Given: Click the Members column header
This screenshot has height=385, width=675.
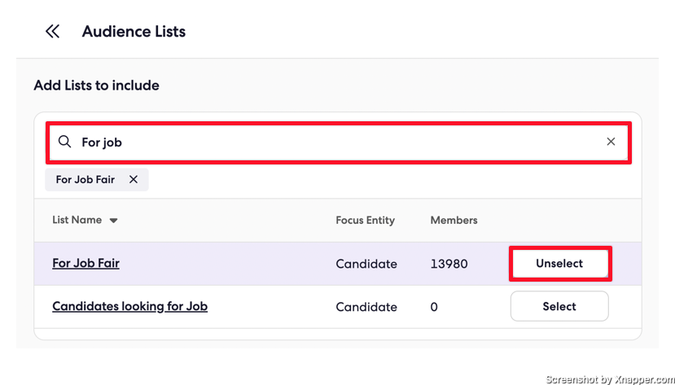Looking at the screenshot, I should point(454,221).
